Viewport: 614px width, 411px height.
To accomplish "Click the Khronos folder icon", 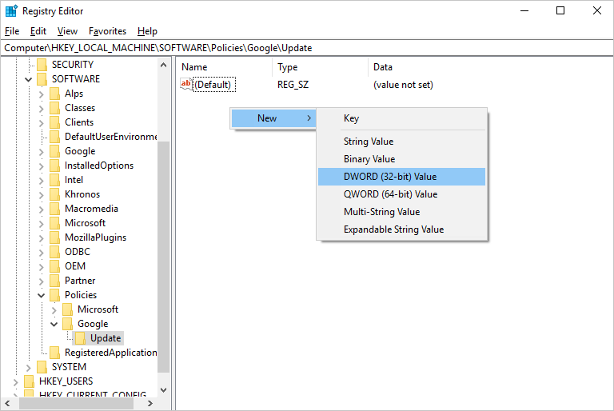I will pos(54,194).
